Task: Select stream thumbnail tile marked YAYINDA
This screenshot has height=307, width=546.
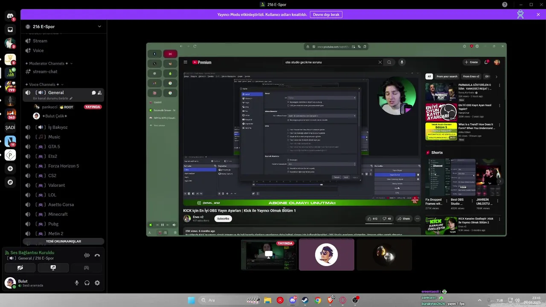Action: 269,255
